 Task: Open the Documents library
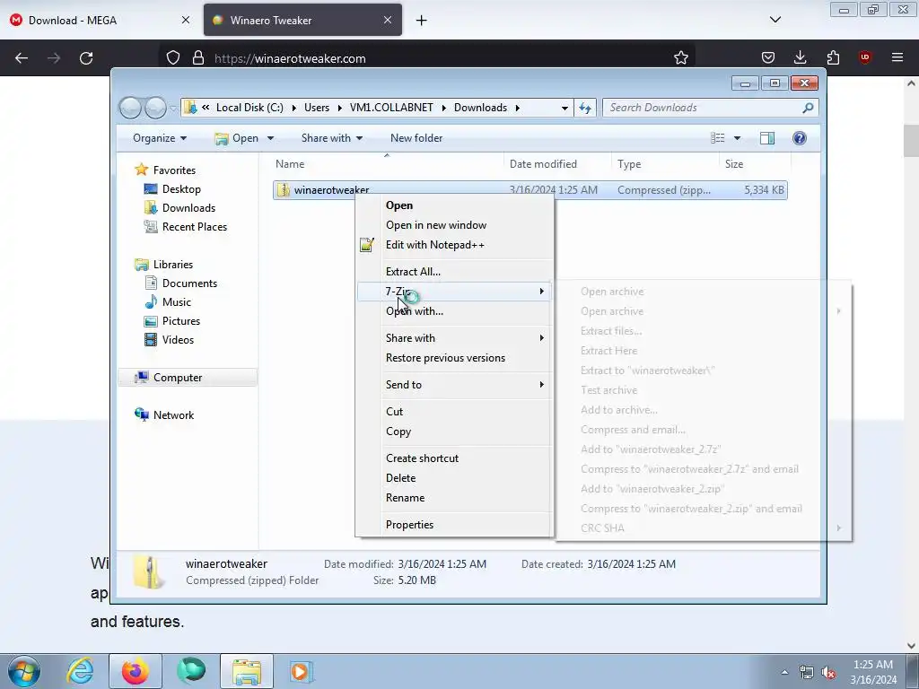tap(189, 283)
